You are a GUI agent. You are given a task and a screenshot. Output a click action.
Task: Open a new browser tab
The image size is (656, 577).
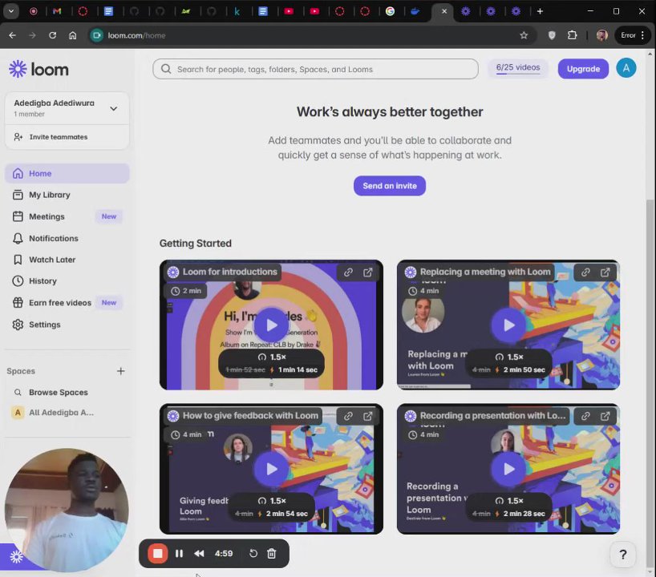[x=540, y=11]
